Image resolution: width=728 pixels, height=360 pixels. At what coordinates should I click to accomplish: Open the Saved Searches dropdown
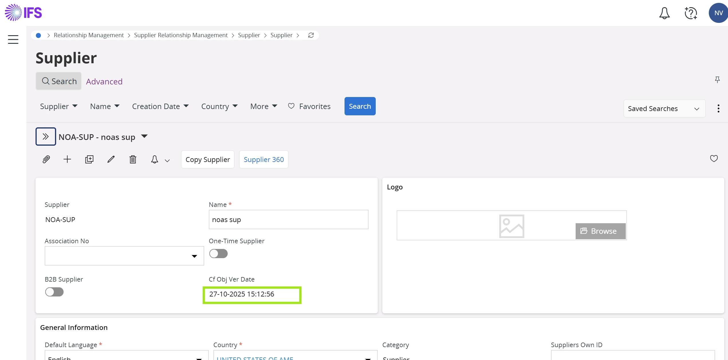point(664,108)
